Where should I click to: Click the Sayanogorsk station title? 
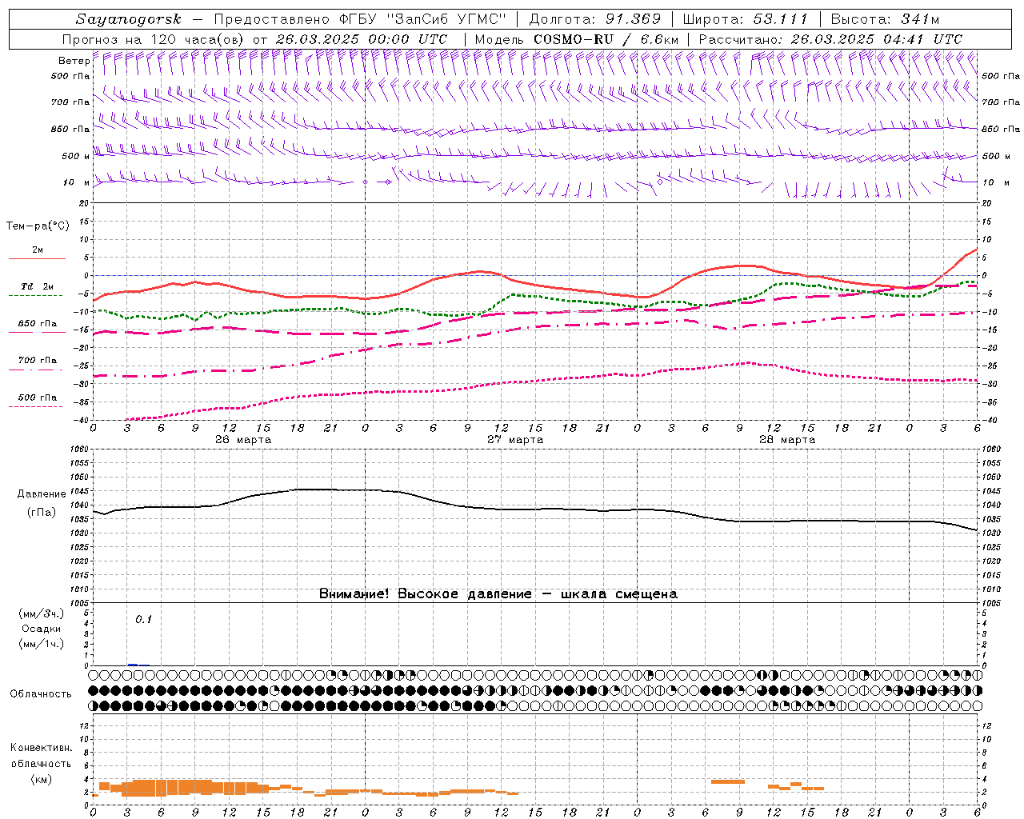click(x=129, y=19)
